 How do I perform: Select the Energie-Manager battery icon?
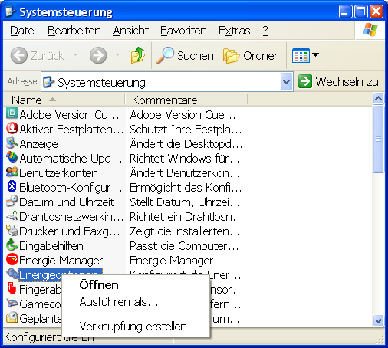[12, 260]
